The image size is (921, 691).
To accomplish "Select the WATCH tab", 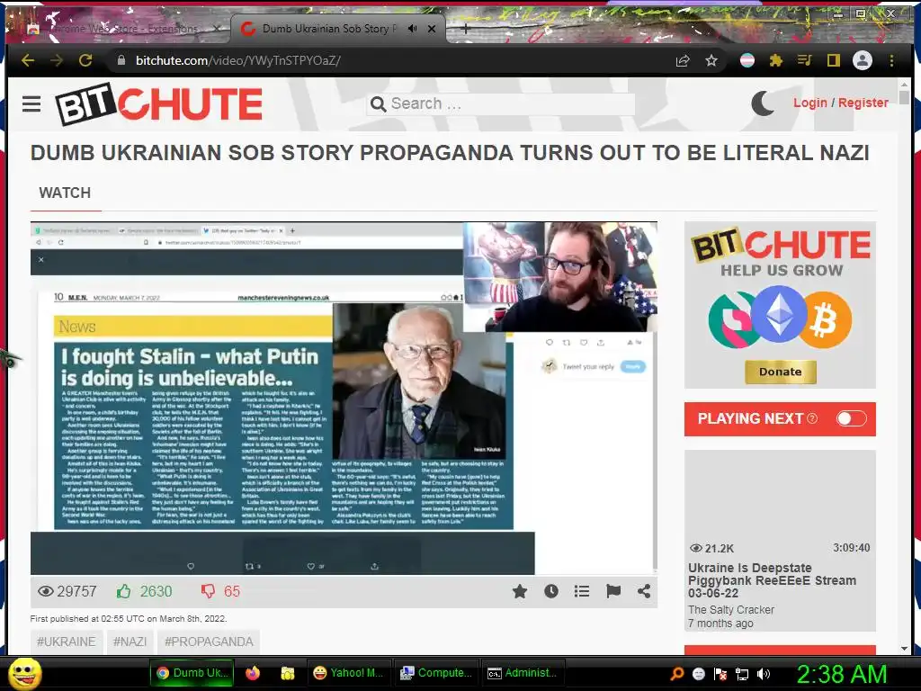I will point(65,193).
